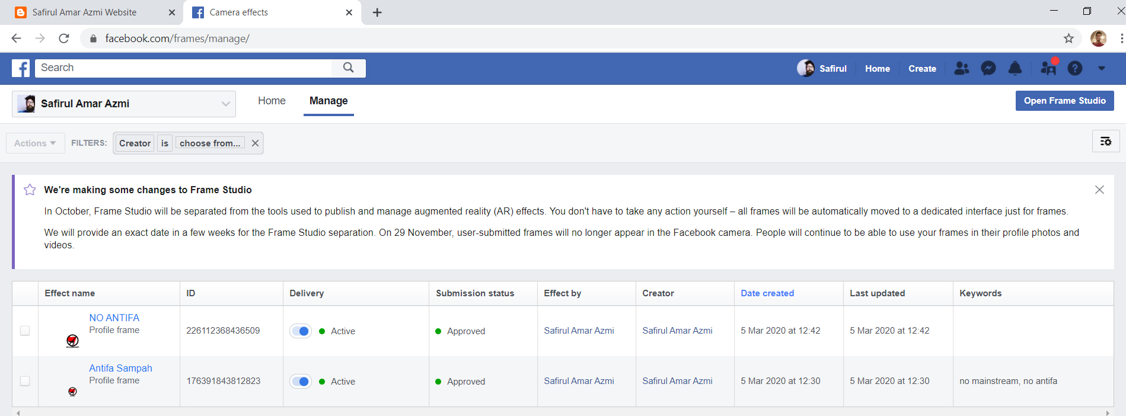Click the star icon in the notice

tap(30, 190)
